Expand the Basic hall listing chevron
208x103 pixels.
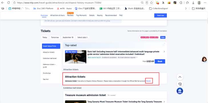pos(164,51)
